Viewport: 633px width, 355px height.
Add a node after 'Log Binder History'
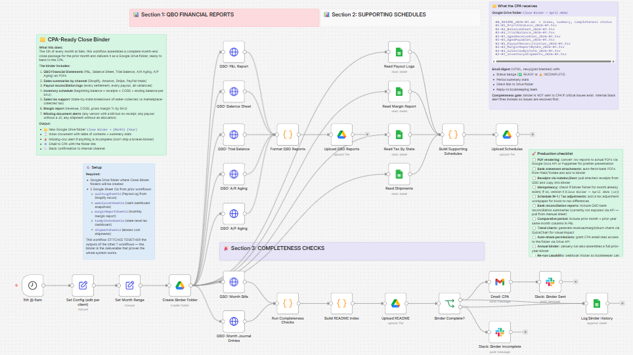[x=622, y=303]
